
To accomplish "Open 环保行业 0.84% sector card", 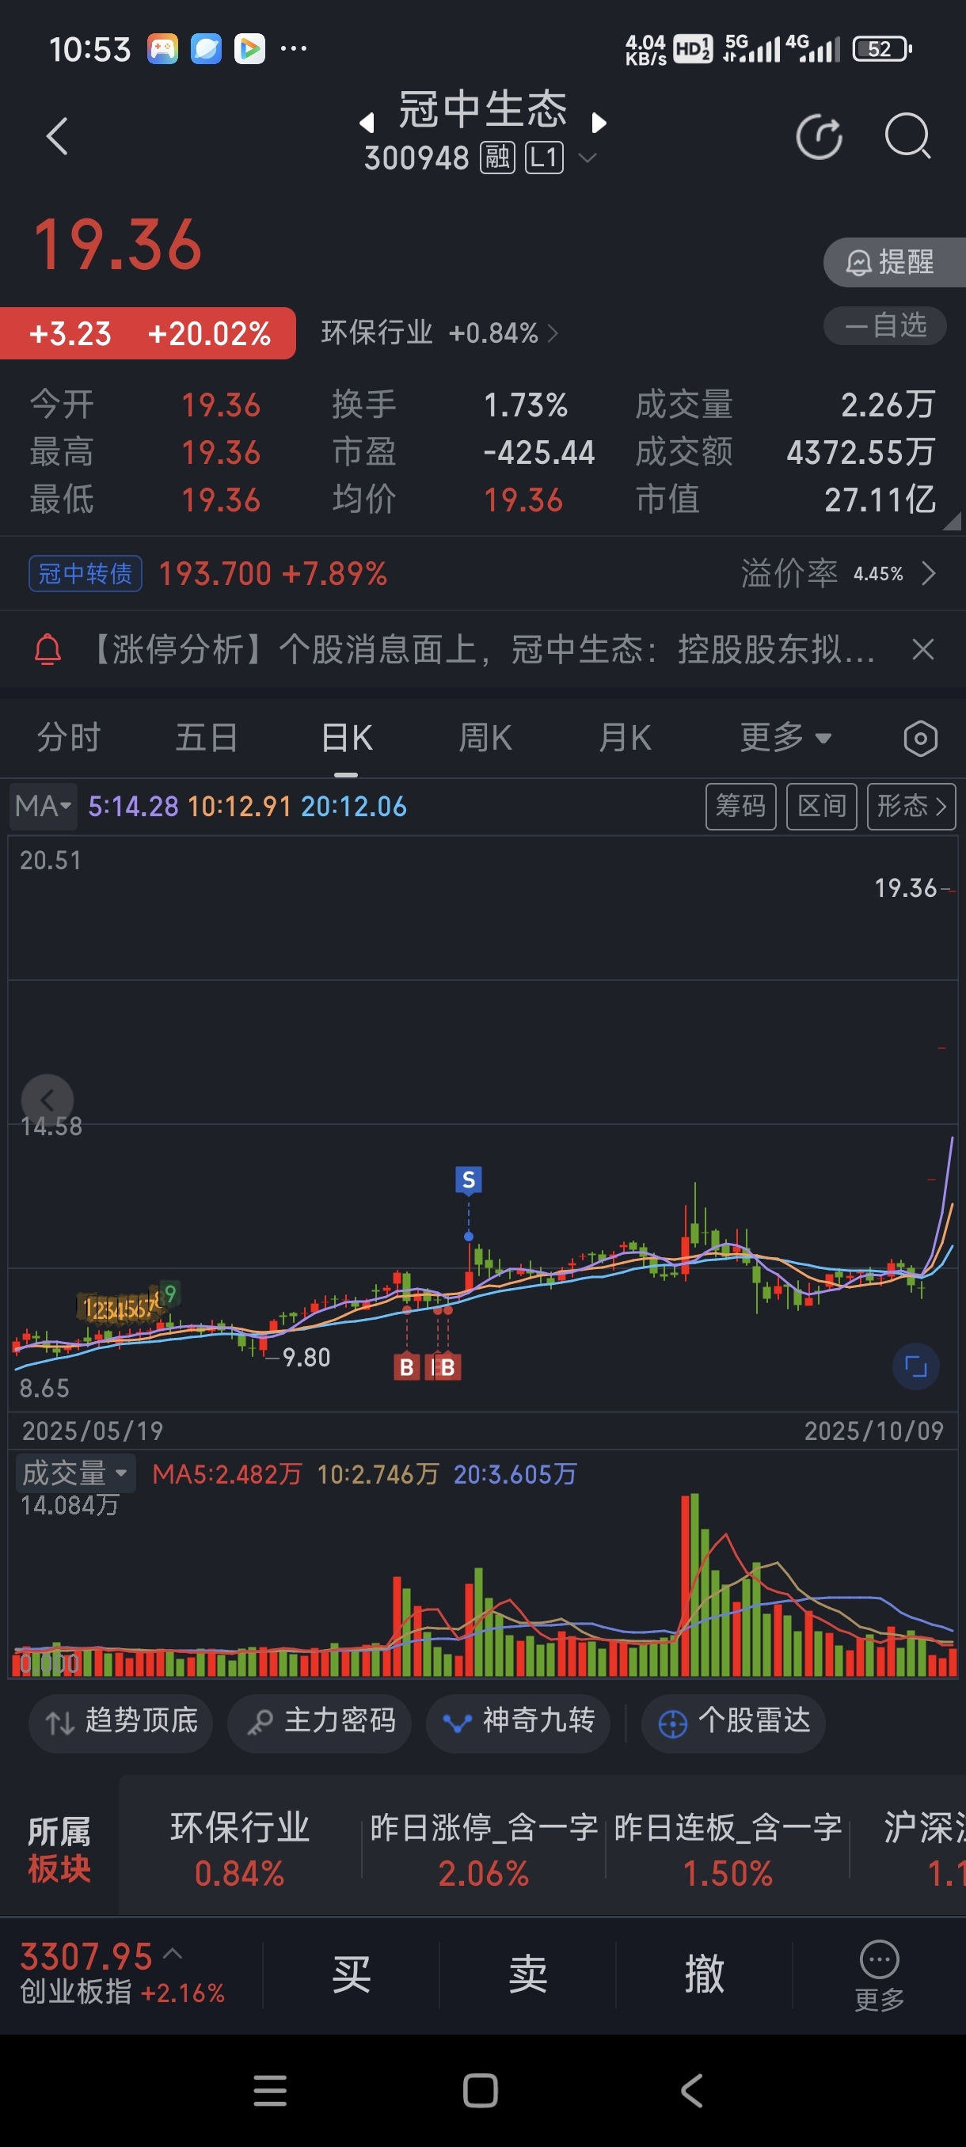I will [239, 1848].
